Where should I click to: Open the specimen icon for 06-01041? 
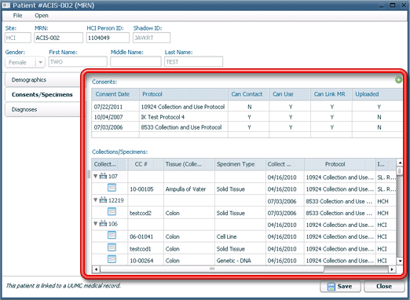[x=112, y=235]
